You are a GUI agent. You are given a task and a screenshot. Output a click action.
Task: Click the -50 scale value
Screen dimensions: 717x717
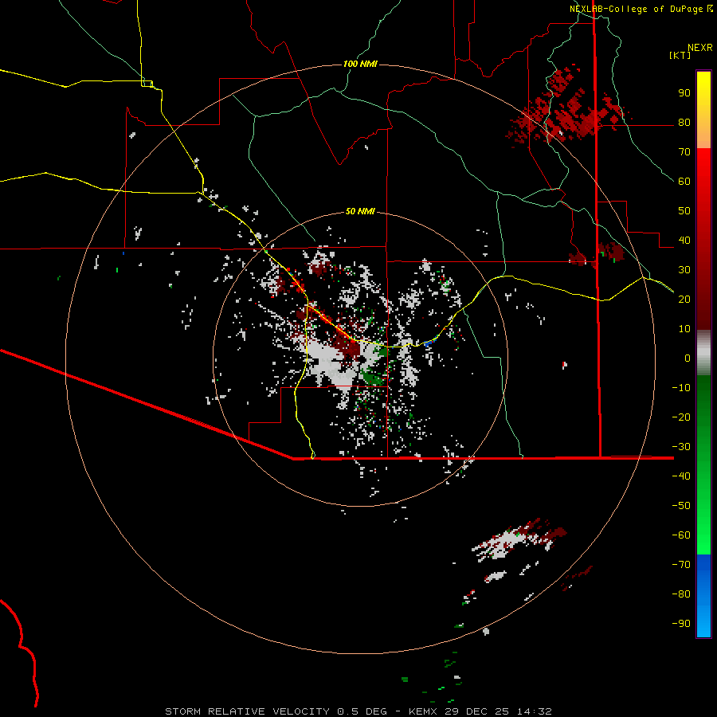(x=681, y=506)
